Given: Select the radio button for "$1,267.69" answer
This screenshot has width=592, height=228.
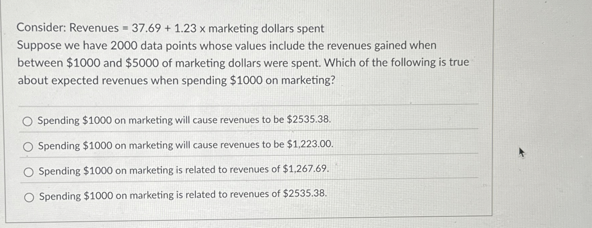Looking at the screenshot, I should coord(29,172).
